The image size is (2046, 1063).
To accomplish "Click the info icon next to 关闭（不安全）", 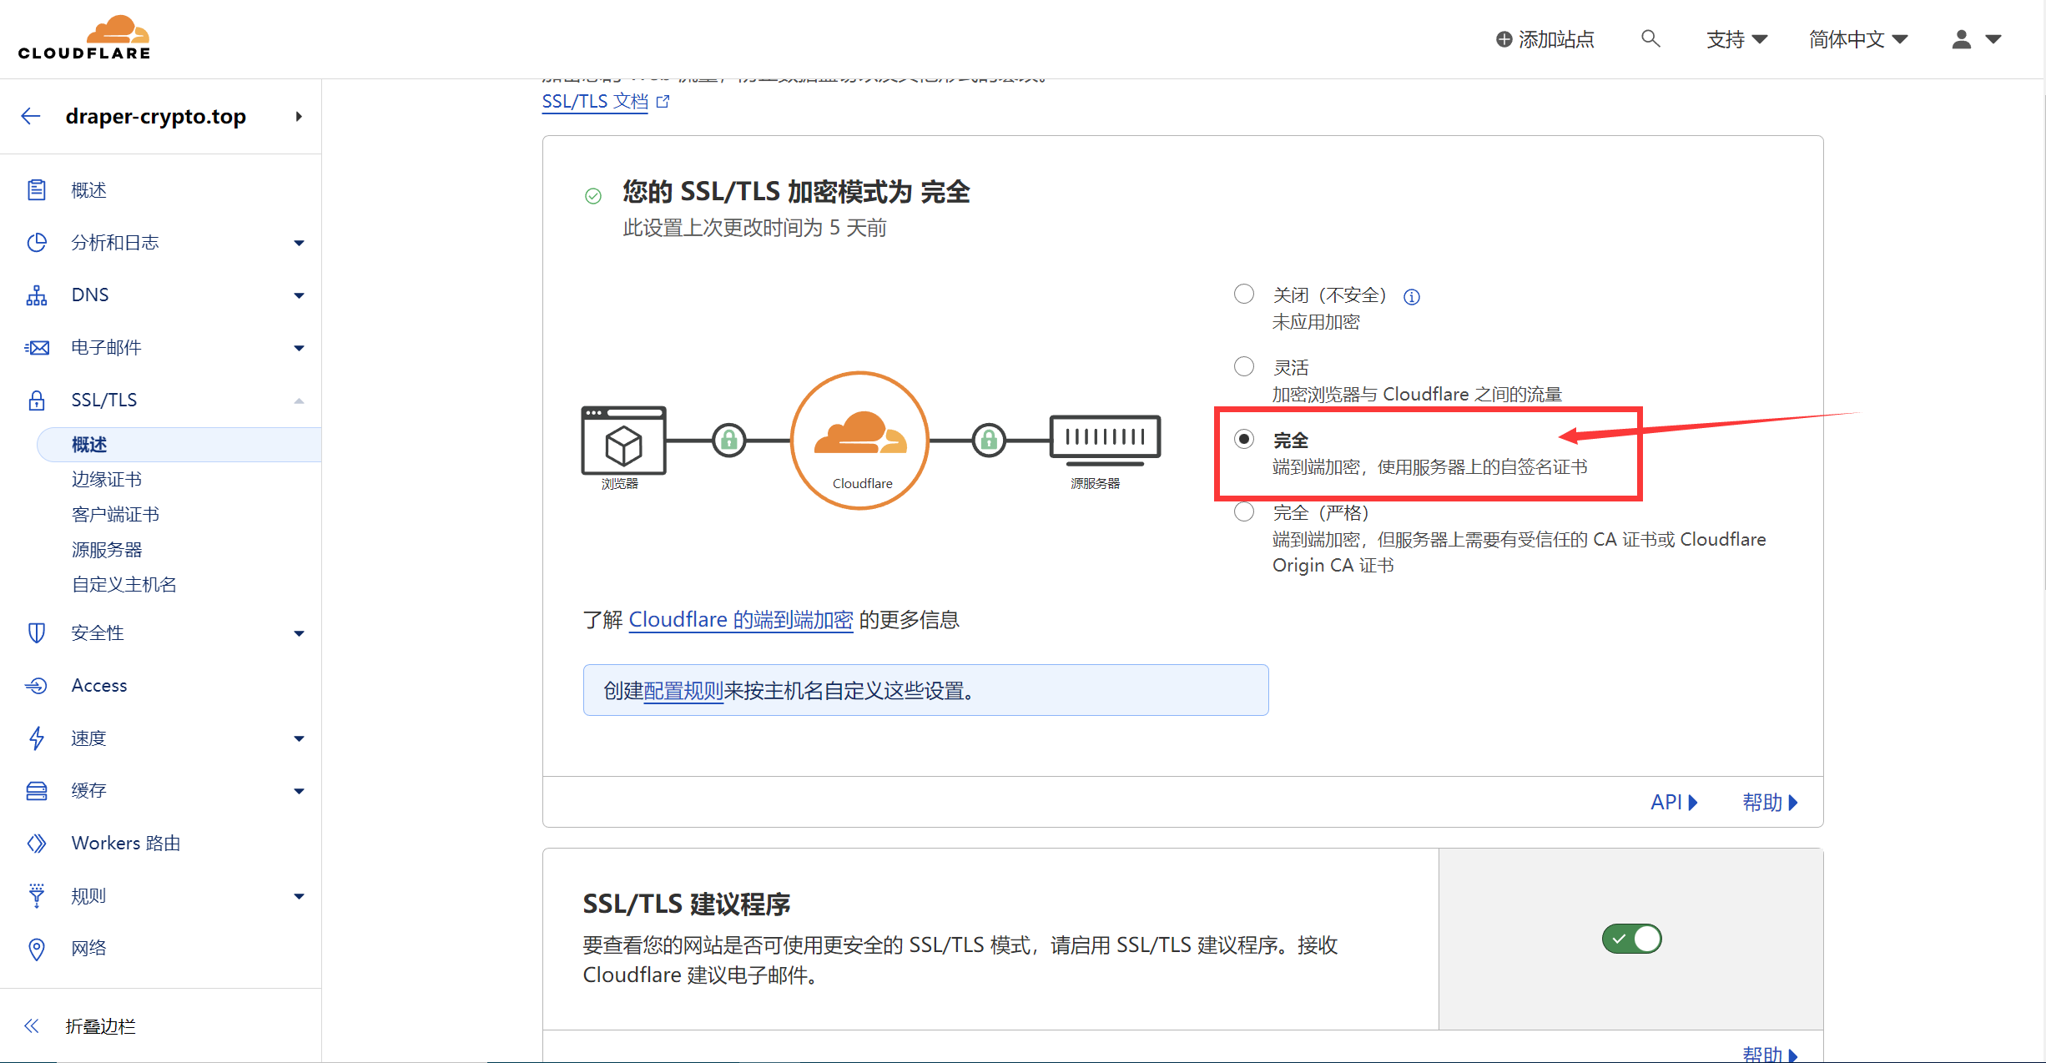I will click(x=1412, y=297).
